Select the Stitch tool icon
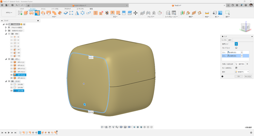This screenshot has height=136, width=254. click(96, 13)
